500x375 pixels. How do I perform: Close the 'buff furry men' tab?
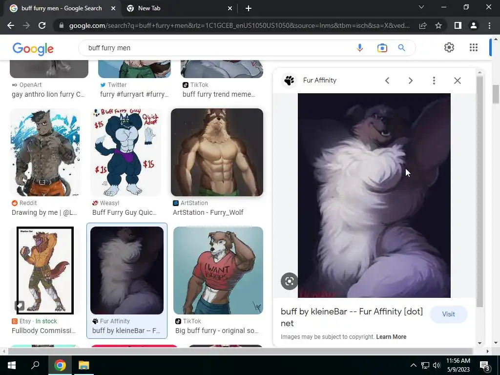(113, 8)
